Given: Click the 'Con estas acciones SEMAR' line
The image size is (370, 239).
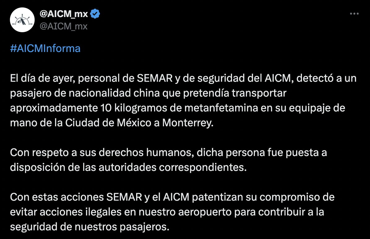Looking at the screenshot, I should (172, 197).
